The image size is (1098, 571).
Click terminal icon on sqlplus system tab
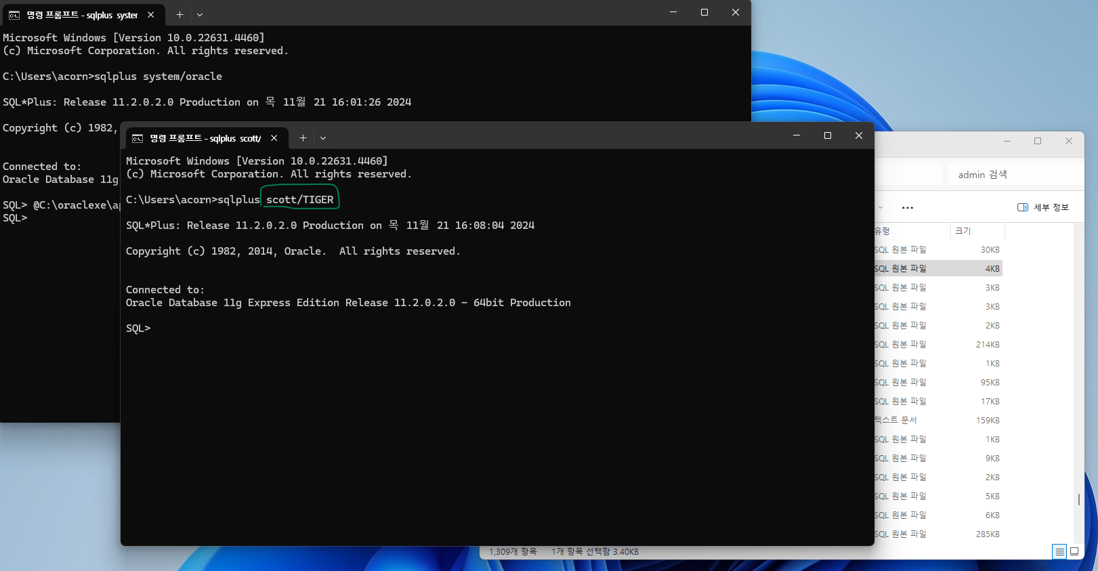coord(14,15)
